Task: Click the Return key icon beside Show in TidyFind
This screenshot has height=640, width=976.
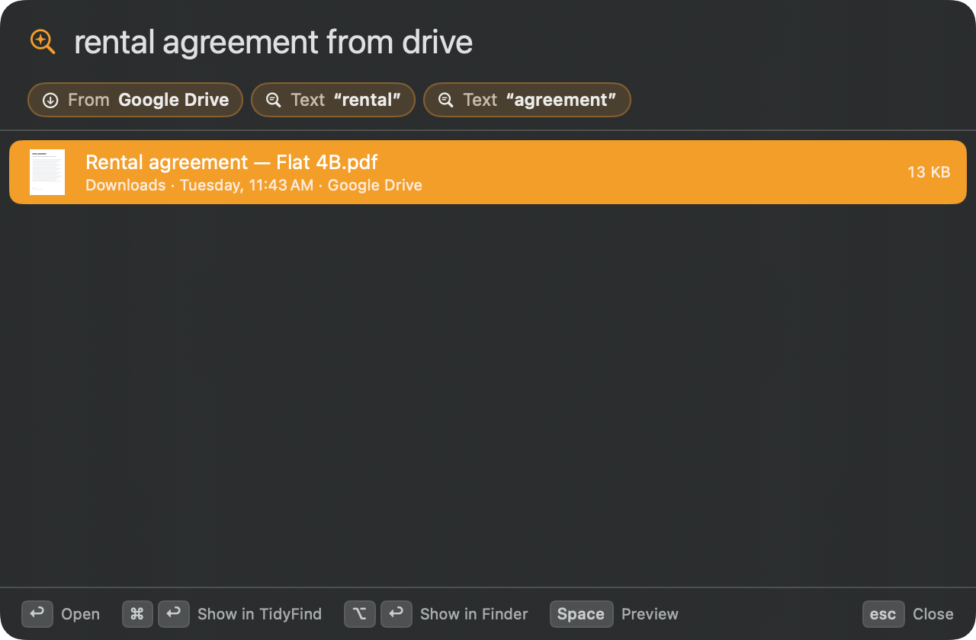Action: (x=174, y=614)
